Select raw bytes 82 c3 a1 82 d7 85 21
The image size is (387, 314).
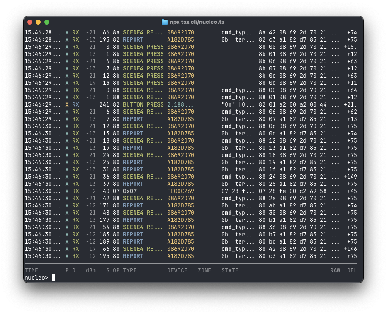(x=293, y=40)
